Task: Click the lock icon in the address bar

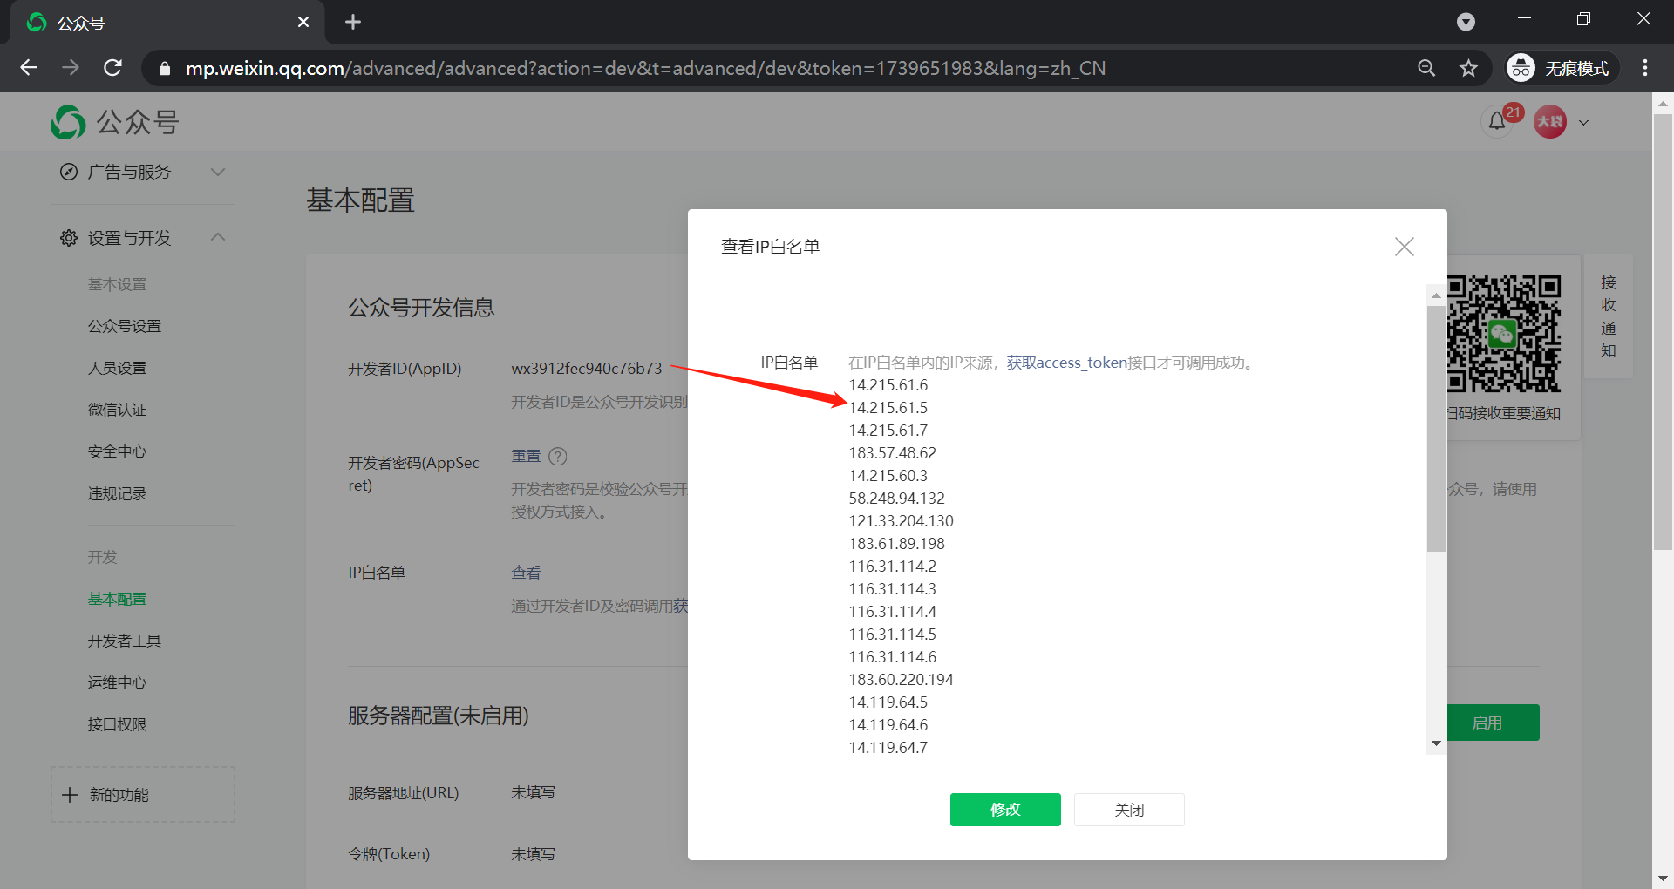Action: pos(164,68)
